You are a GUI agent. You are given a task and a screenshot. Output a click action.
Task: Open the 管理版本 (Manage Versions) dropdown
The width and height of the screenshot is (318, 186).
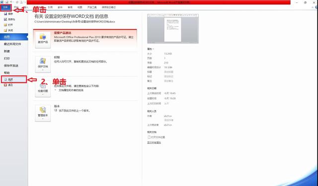(43, 113)
